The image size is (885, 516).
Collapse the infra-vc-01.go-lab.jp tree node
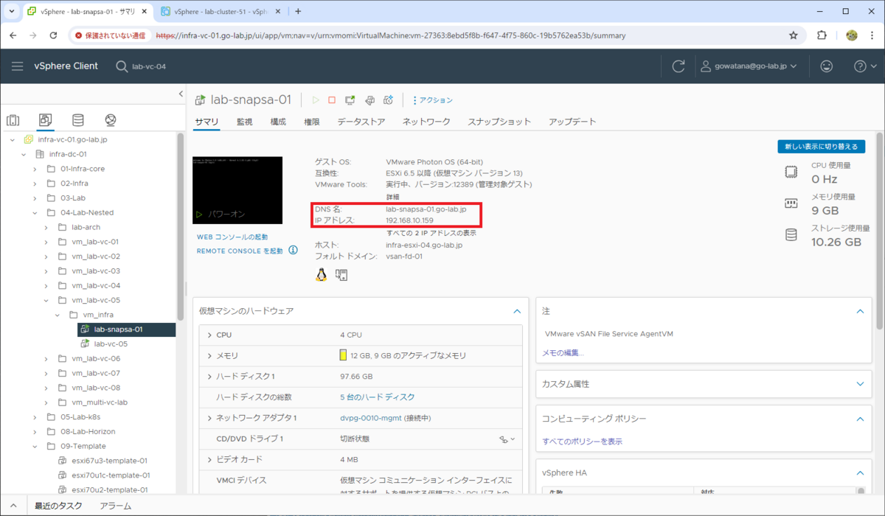tap(13, 139)
